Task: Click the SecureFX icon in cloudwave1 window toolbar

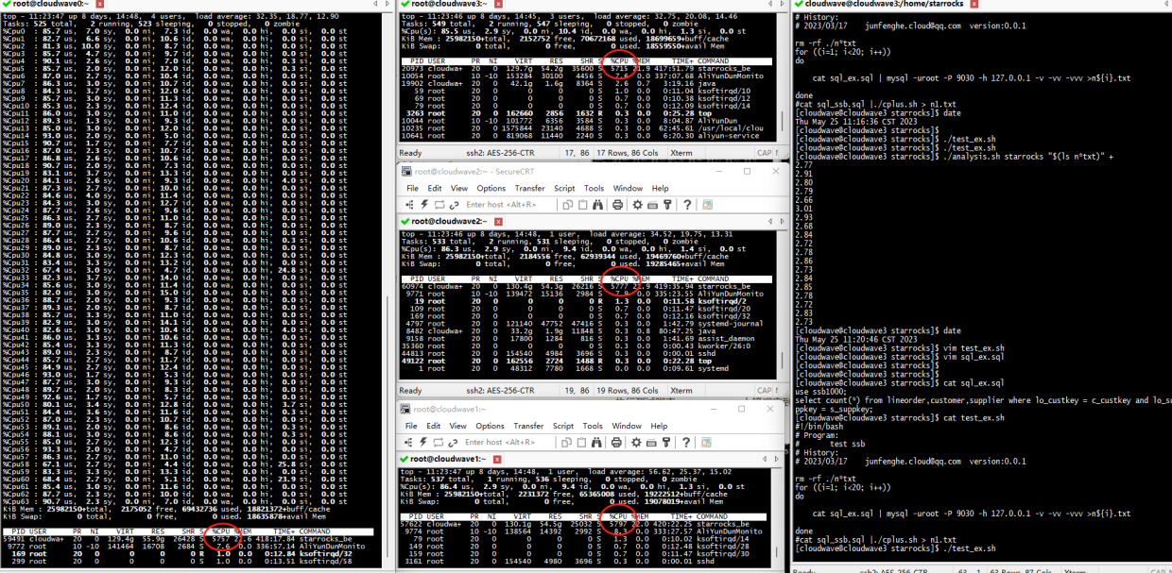Action: [706, 442]
